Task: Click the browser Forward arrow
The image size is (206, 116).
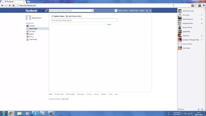Action: (6, 5)
